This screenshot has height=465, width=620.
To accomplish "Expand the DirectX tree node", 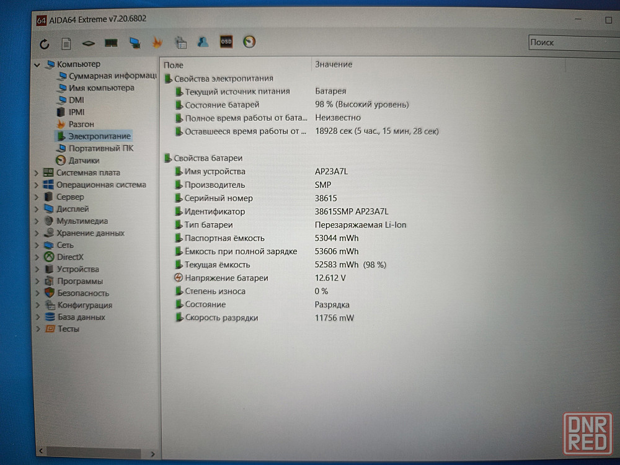I will coord(37,257).
